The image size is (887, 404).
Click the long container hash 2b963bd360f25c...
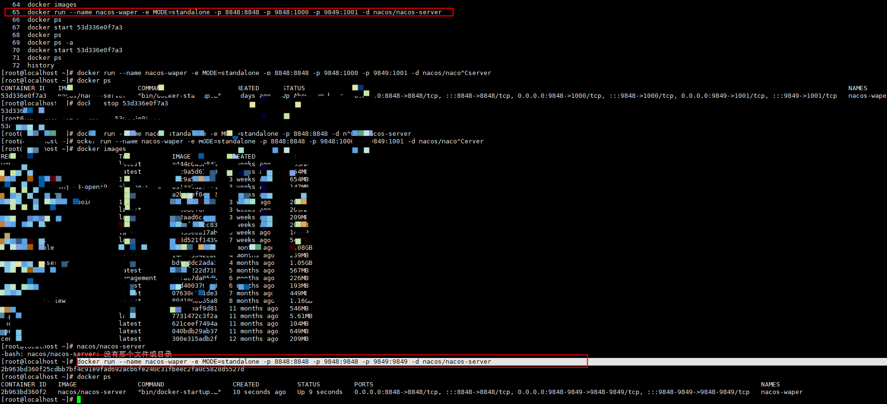(122, 369)
